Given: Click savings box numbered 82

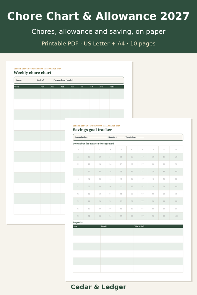Looking at the screenshot, I should (89, 209).
